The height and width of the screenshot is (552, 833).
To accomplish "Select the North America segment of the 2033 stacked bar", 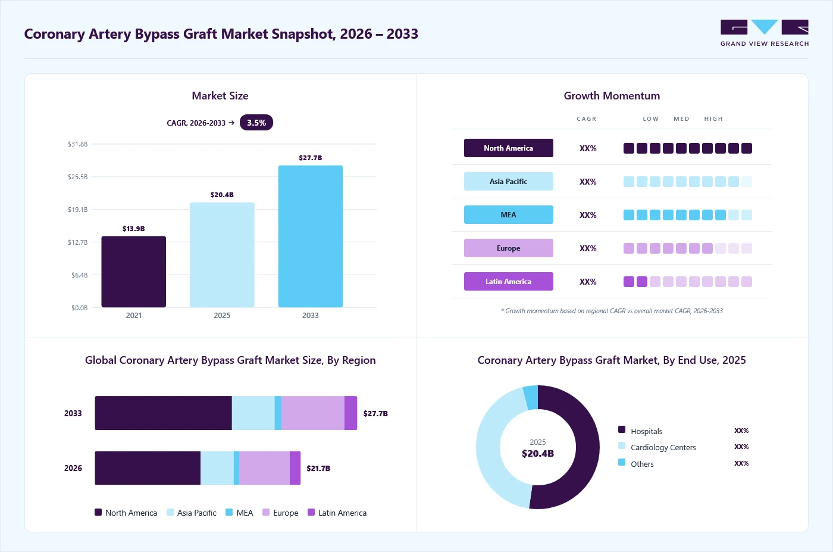I will (164, 413).
